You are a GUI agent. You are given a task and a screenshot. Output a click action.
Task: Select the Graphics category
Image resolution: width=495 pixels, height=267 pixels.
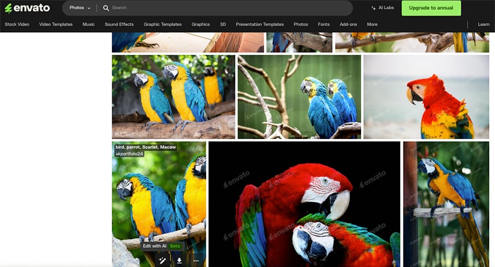click(x=200, y=24)
